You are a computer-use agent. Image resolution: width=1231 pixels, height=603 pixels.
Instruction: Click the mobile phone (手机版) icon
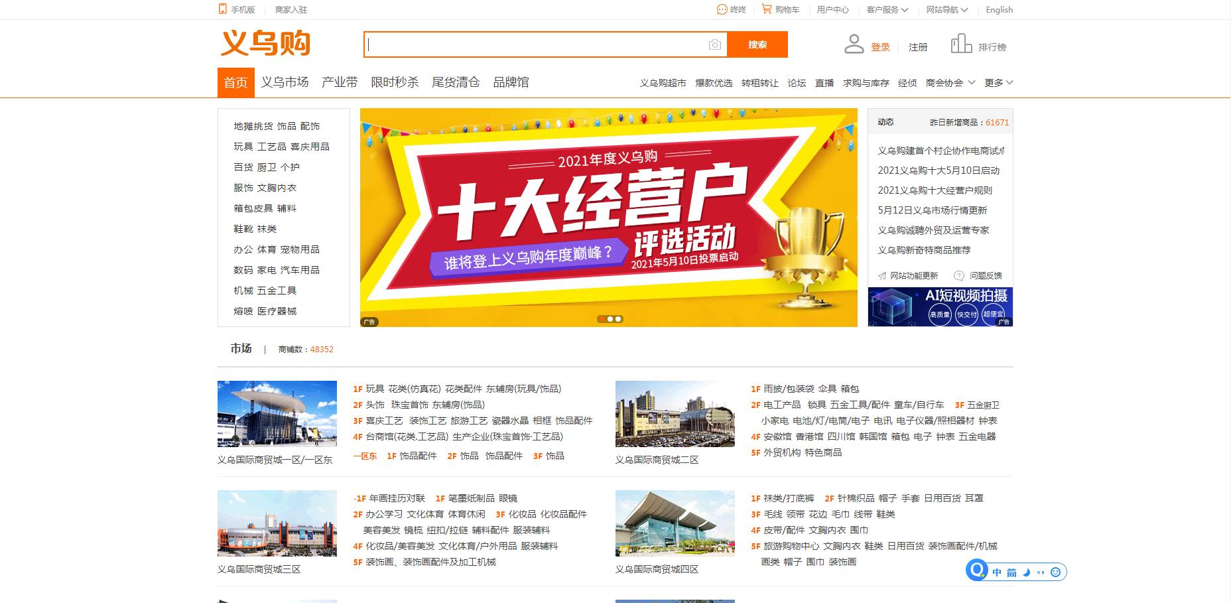click(222, 9)
